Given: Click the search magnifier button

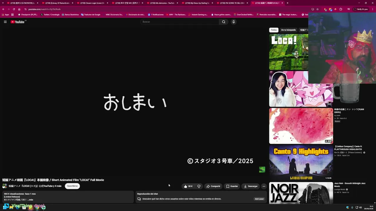Looking at the screenshot, I should pyautogui.click(x=224, y=22).
